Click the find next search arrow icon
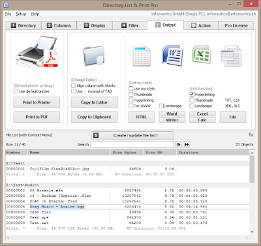This screenshot has width=261, height=246. (179, 144)
